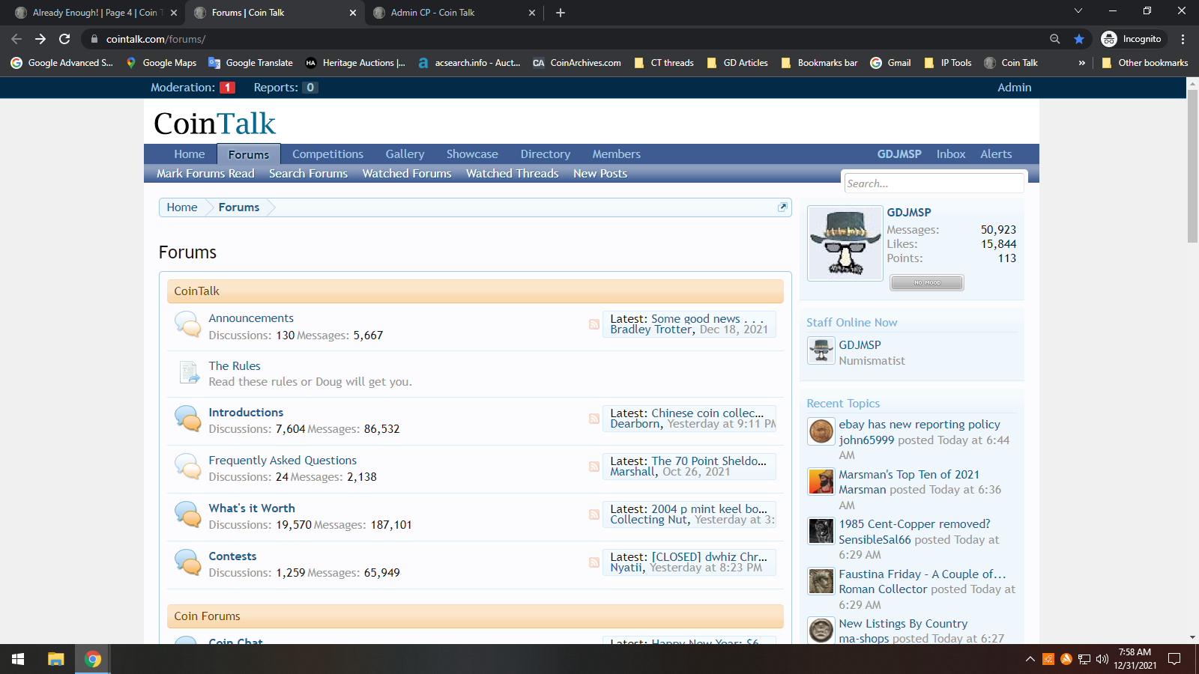Screen dimensions: 1199x674
Task: Click the Home breadcrumb
Action: click(x=182, y=207)
